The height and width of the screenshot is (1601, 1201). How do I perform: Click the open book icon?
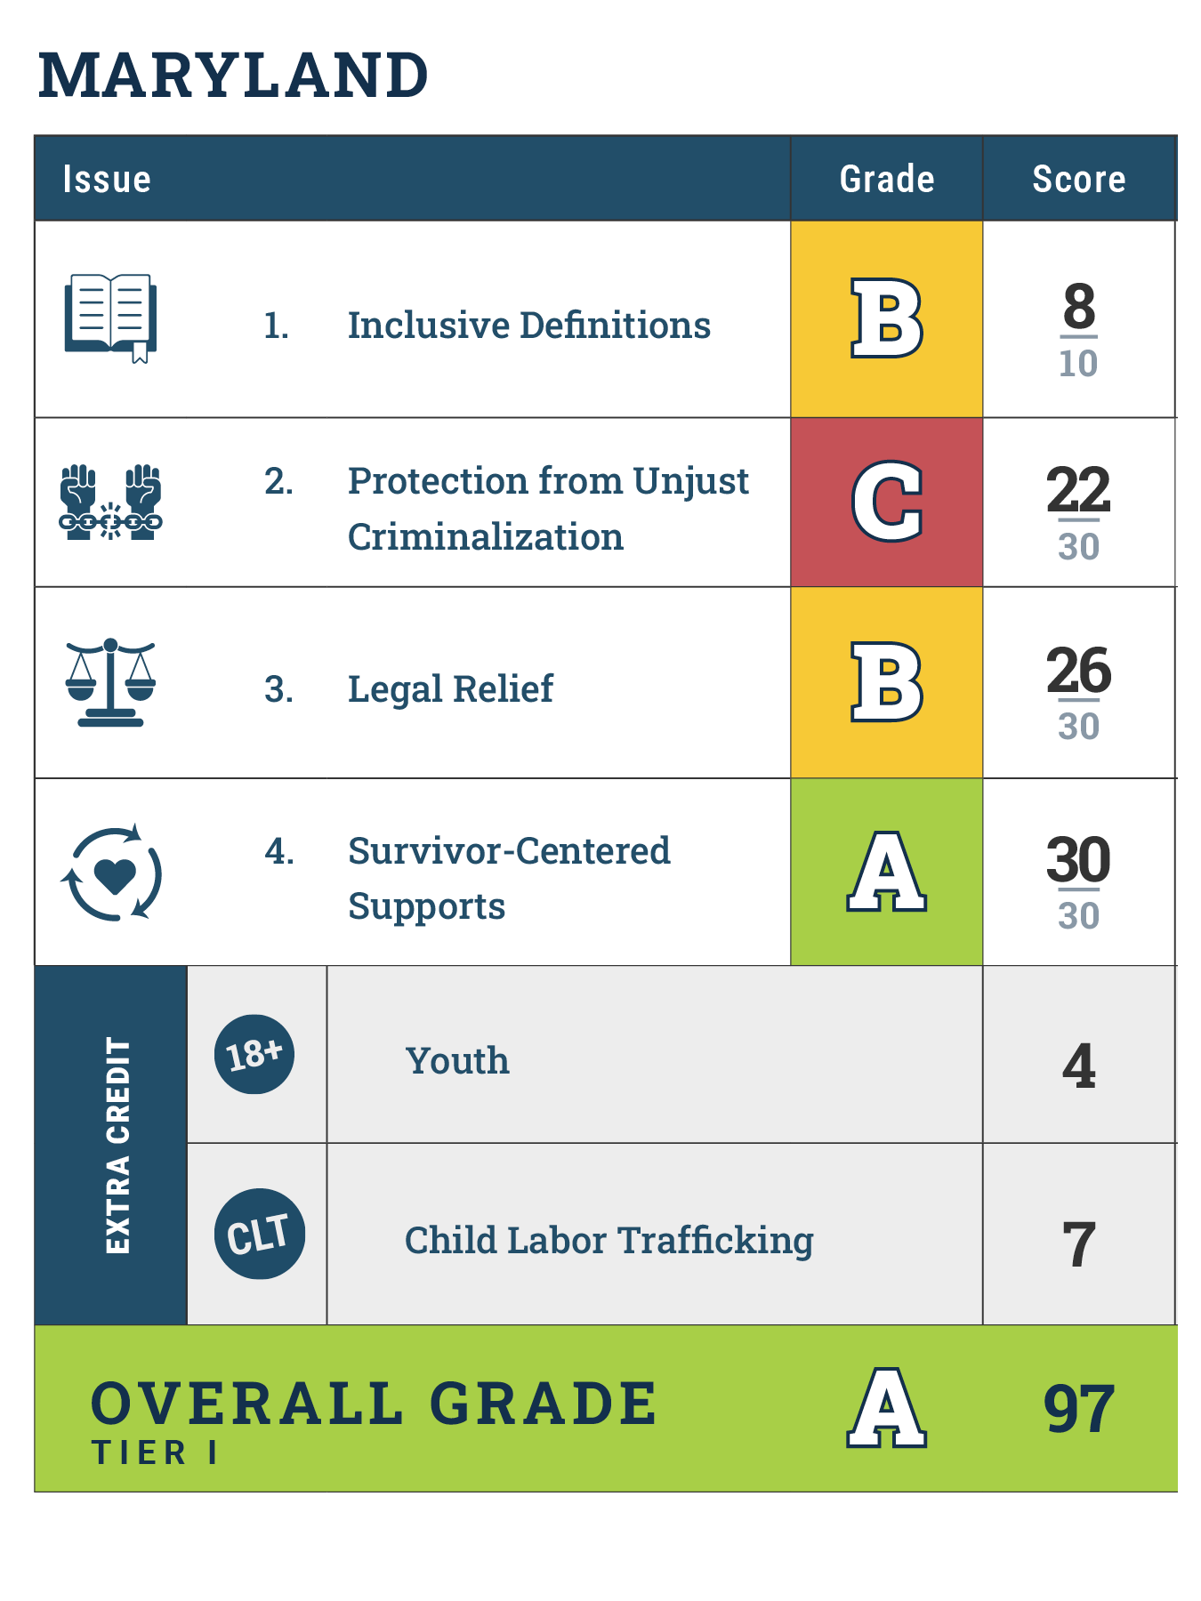pyautogui.click(x=110, y=318)
